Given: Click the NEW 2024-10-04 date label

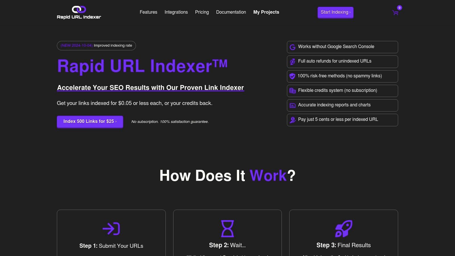Looking at the screenshot, I should pos(76,46).
